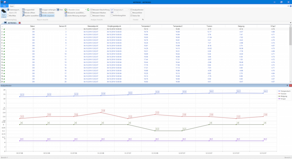The height and width of the screenshot is (159, 292).
Task: Sort by the Torsion column header
Action: pyautogui.click(x=209, y=26)
